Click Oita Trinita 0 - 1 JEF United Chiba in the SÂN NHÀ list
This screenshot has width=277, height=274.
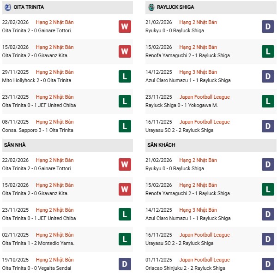pos(39,218)
